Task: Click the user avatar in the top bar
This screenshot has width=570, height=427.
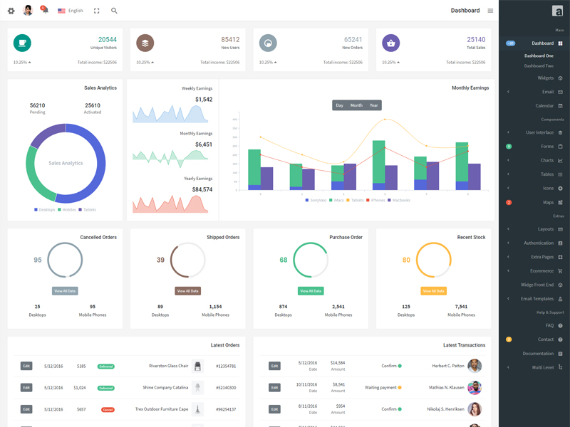Action: point(27,9)
